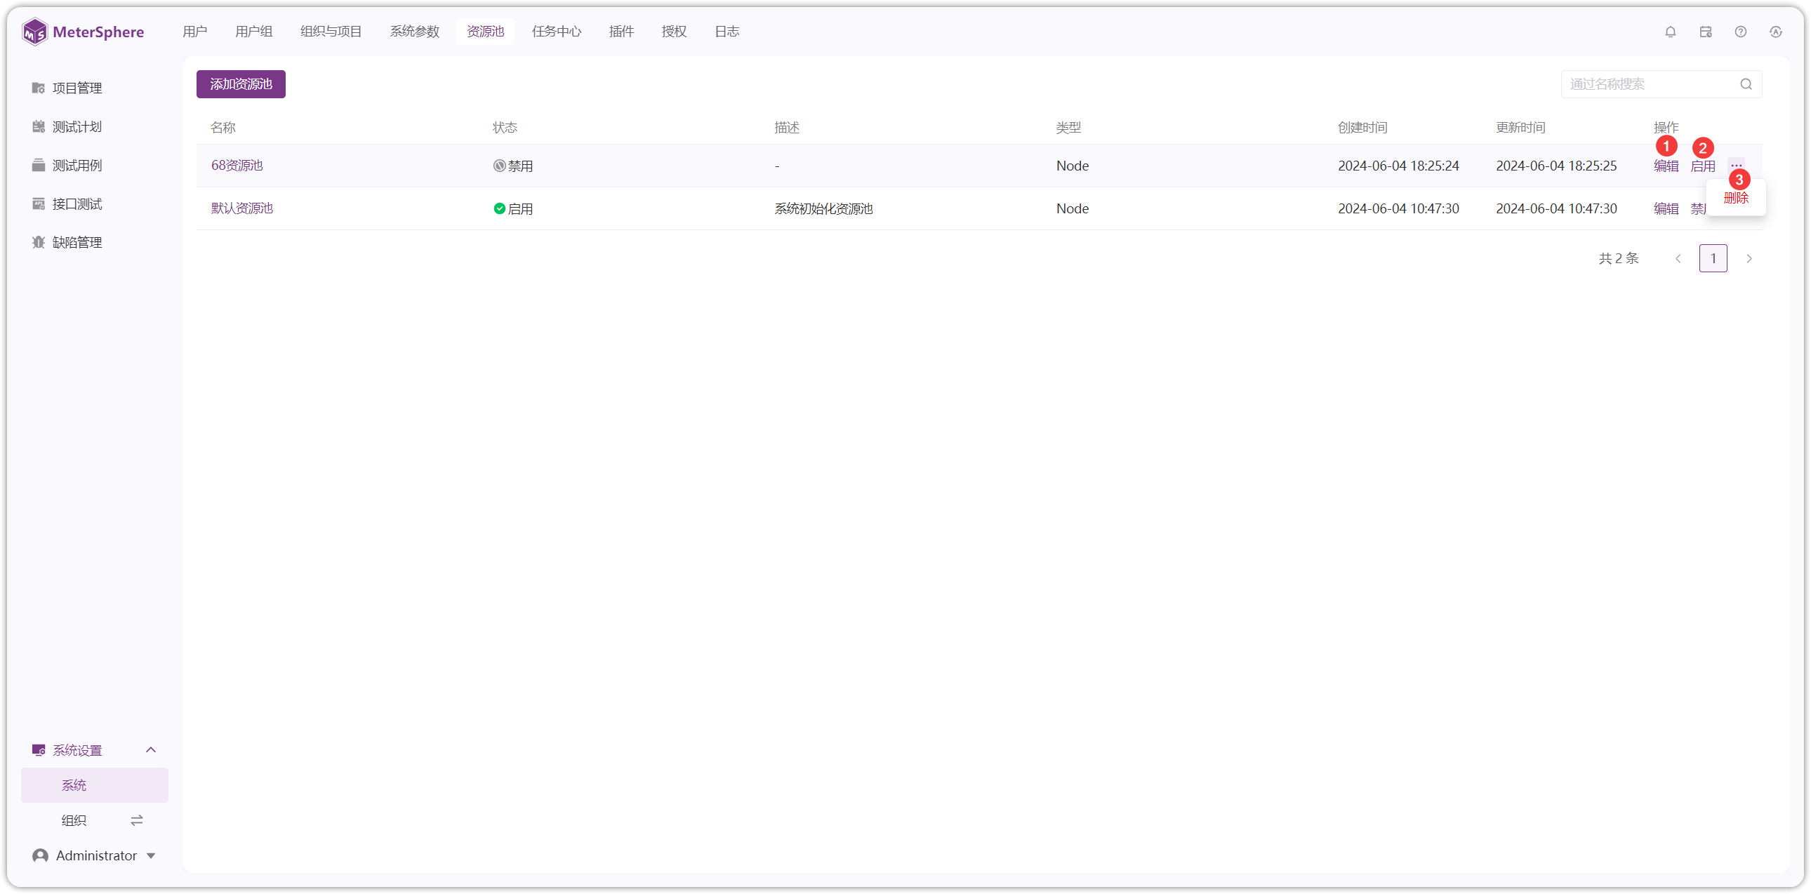Open the task center icon in header
The height and width of the screenshot is (894, 1811).
pyautogui.click(x=1706, y=32)
